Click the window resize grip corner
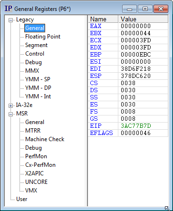 167,208
